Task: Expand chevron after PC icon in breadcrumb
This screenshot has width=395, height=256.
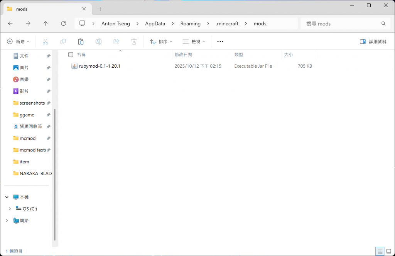Action: point(93,23)
